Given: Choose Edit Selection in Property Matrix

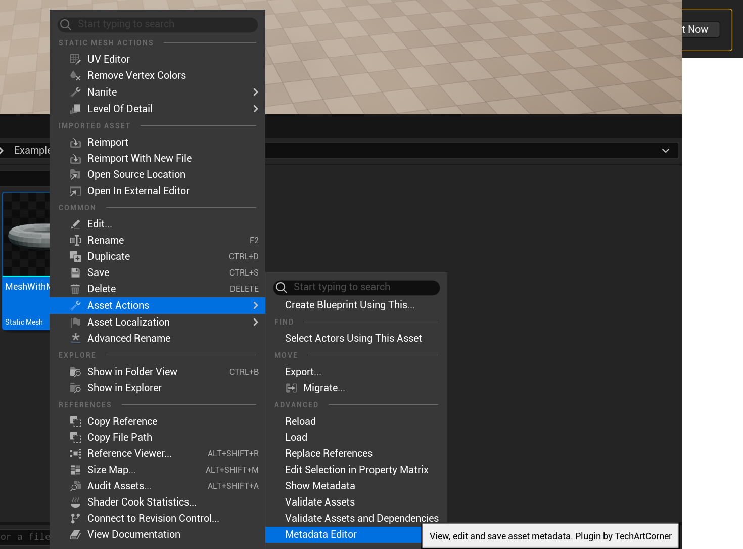Looking at the screenshot, I should (x=356, y=470).
